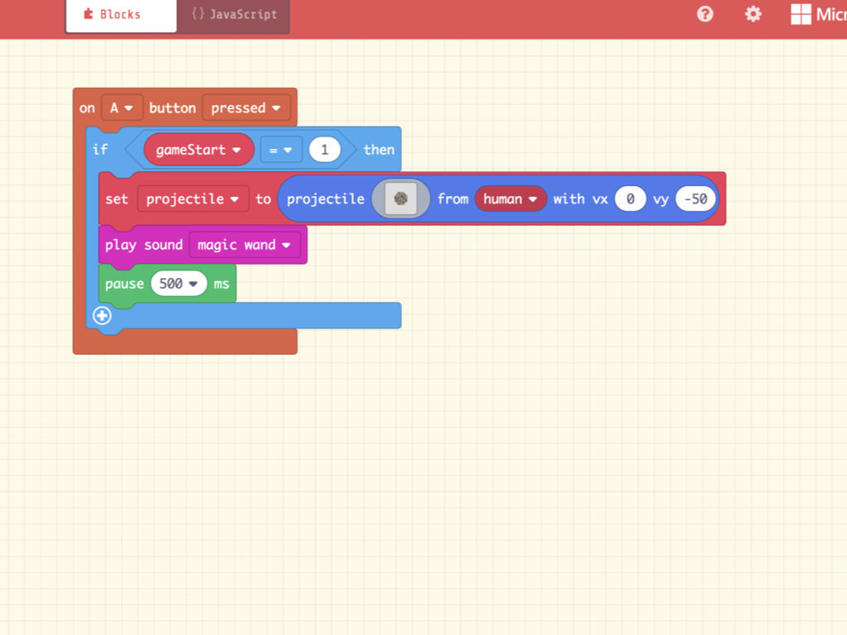This screenshot has width=847, height=635.
Task: Open the settings gear menu
Action: (753, 14)
